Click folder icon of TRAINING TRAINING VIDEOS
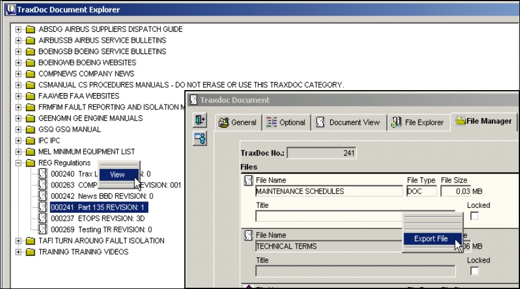520x289 pixels. coord(30,252)
